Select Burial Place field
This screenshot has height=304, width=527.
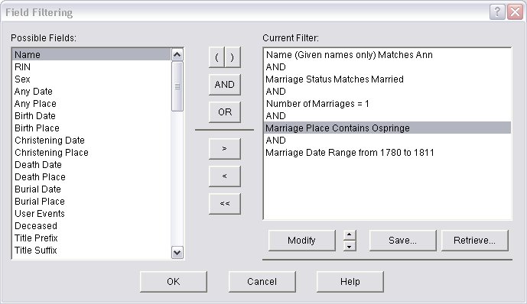(x=91, y=202)
